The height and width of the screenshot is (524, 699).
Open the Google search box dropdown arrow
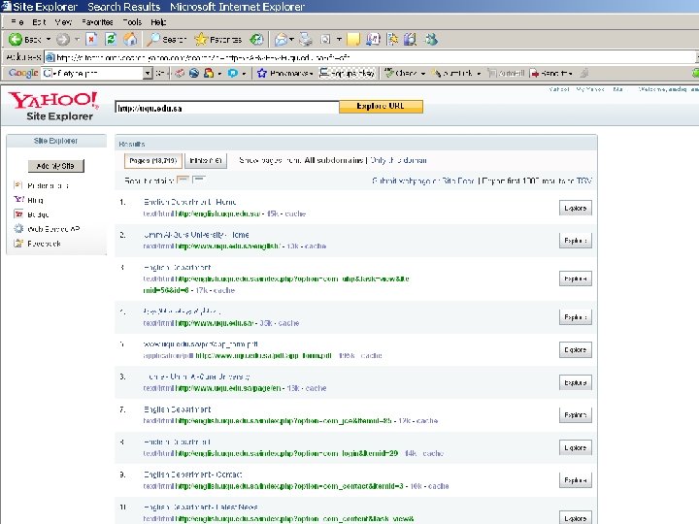[x=148, y=73]
